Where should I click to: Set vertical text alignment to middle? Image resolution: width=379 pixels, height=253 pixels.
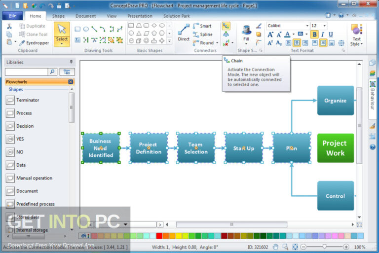(323, 43)
